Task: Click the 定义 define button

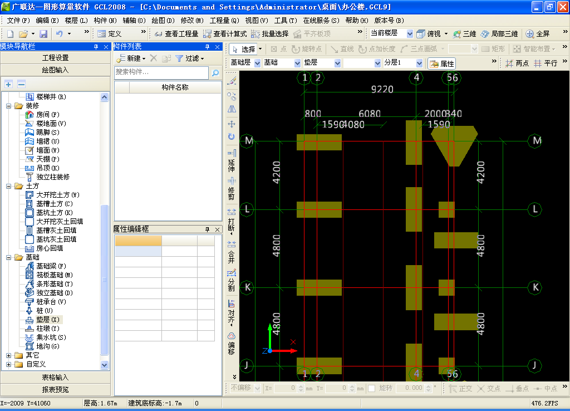Action: pos(110,34)
